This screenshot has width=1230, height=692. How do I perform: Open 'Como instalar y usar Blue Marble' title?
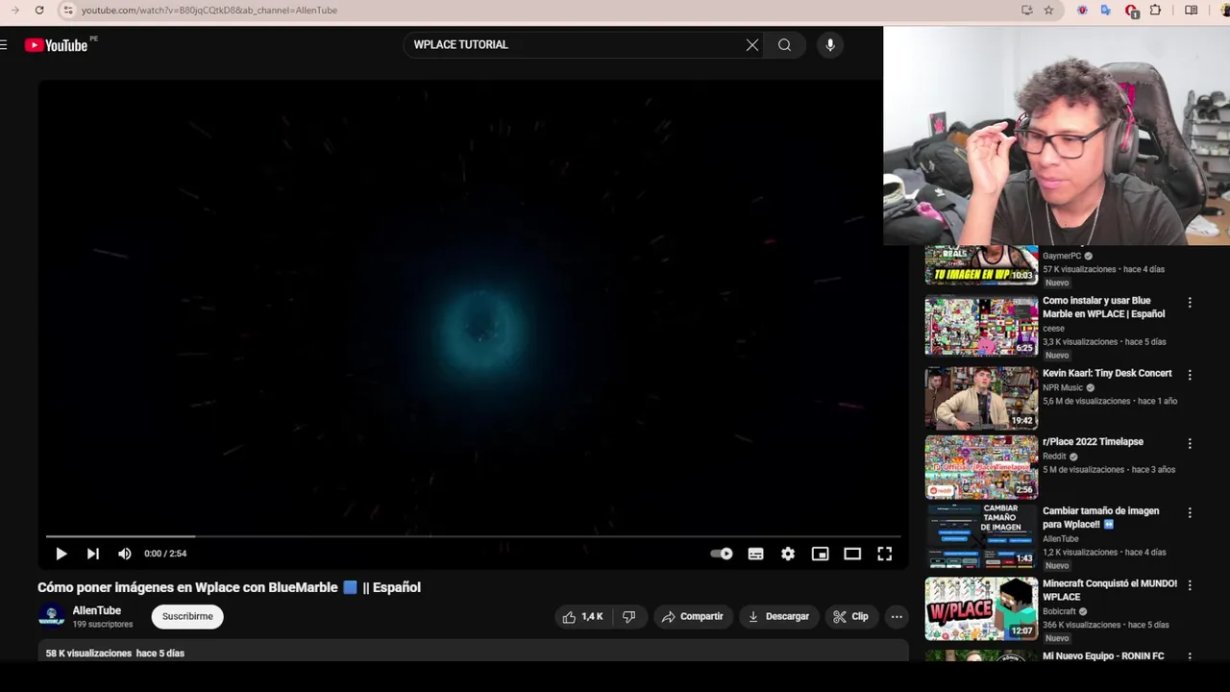1103,308
